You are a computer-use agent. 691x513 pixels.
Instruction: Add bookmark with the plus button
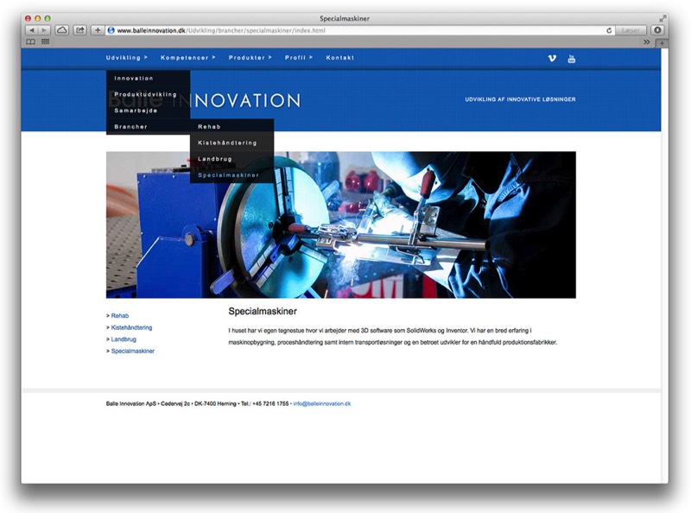98,30
